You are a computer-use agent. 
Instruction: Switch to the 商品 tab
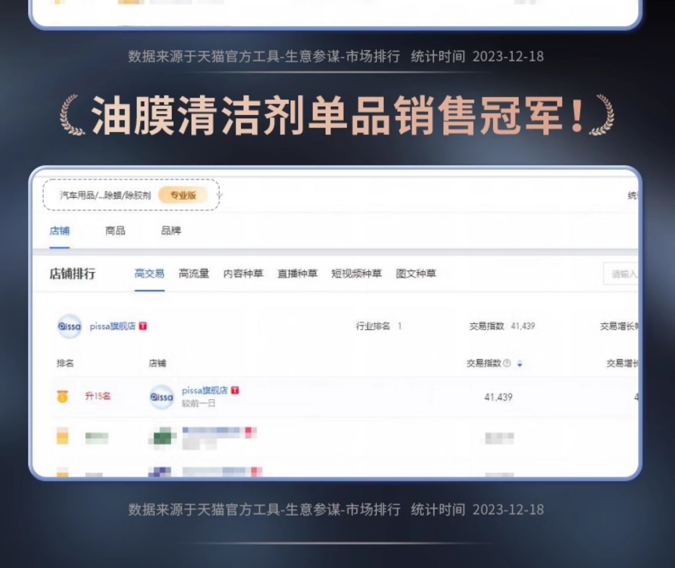tap(115, 231)
